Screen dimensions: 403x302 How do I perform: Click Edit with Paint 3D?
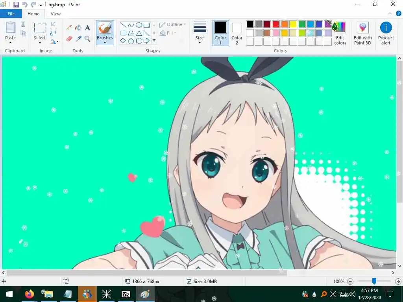pyautogui.click(x=362, y=33)
